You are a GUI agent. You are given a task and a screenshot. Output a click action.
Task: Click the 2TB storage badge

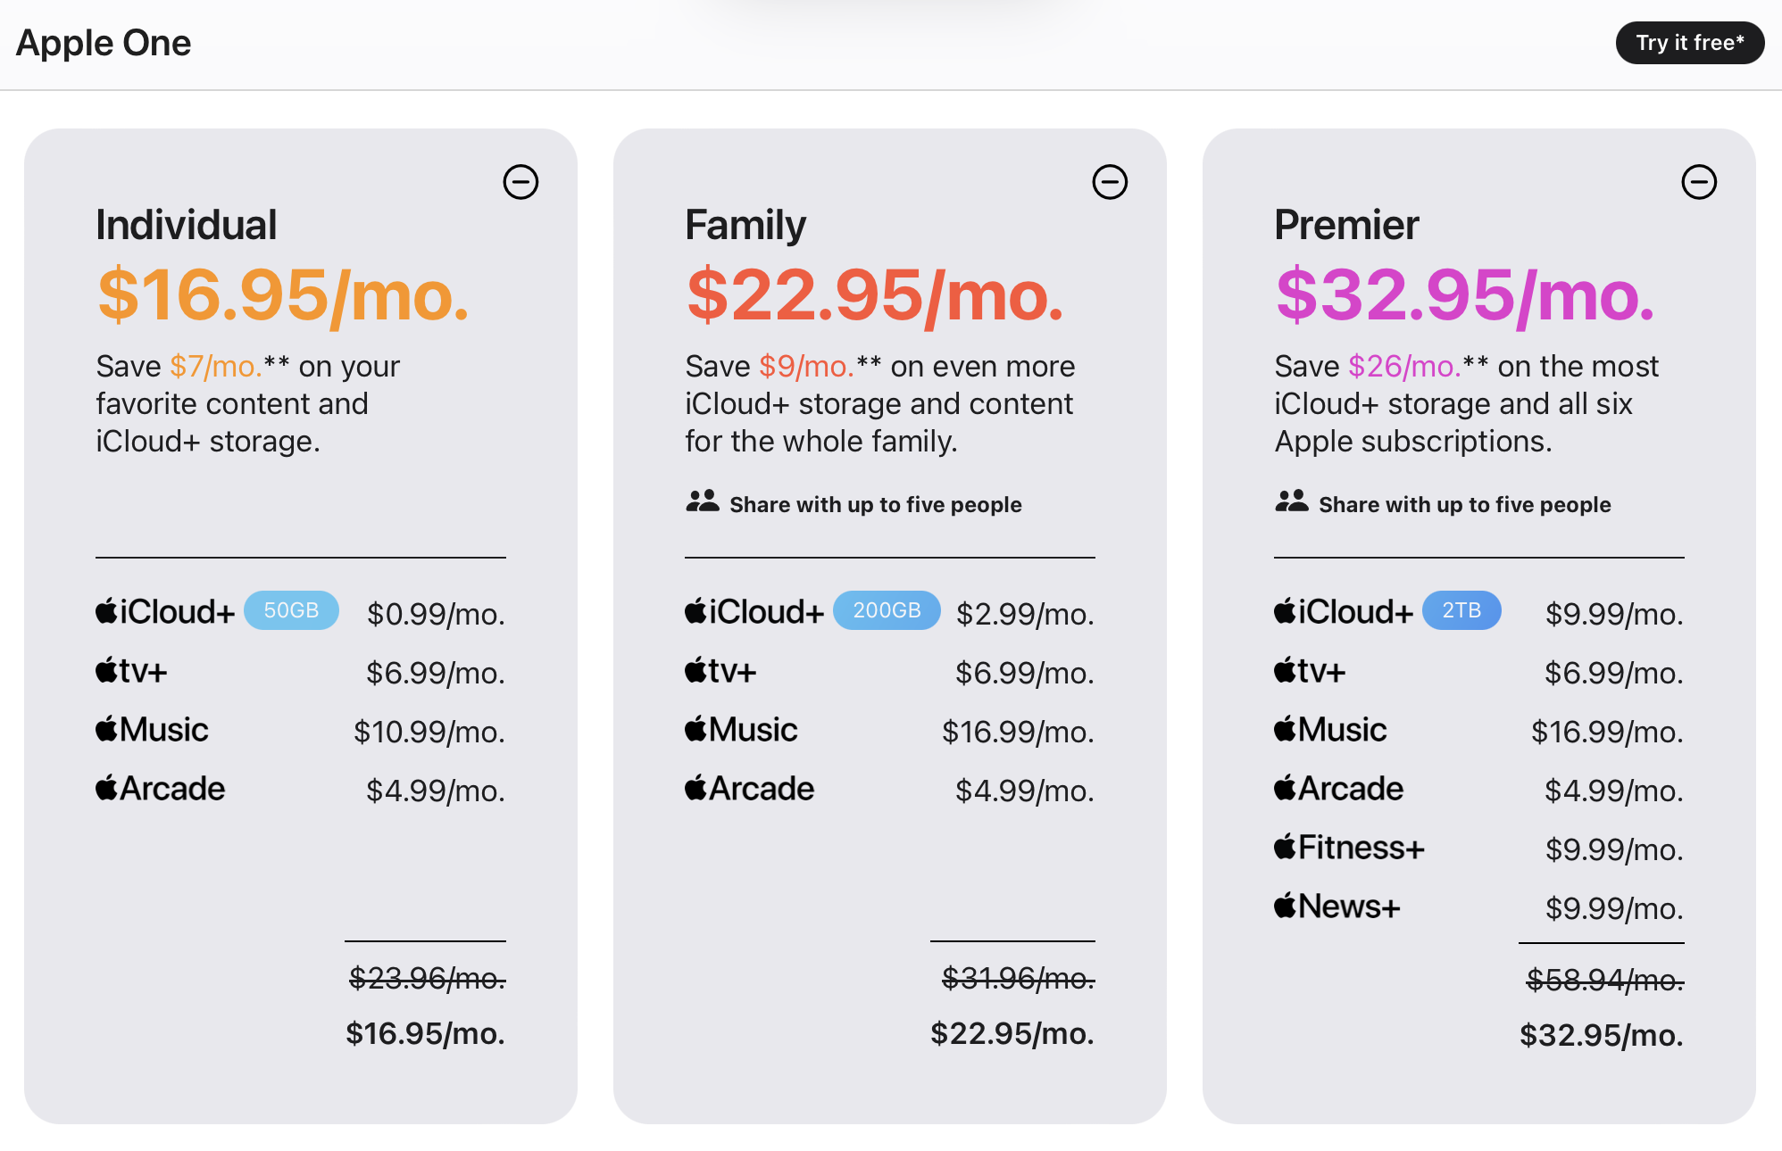[x=1461, y=610]
